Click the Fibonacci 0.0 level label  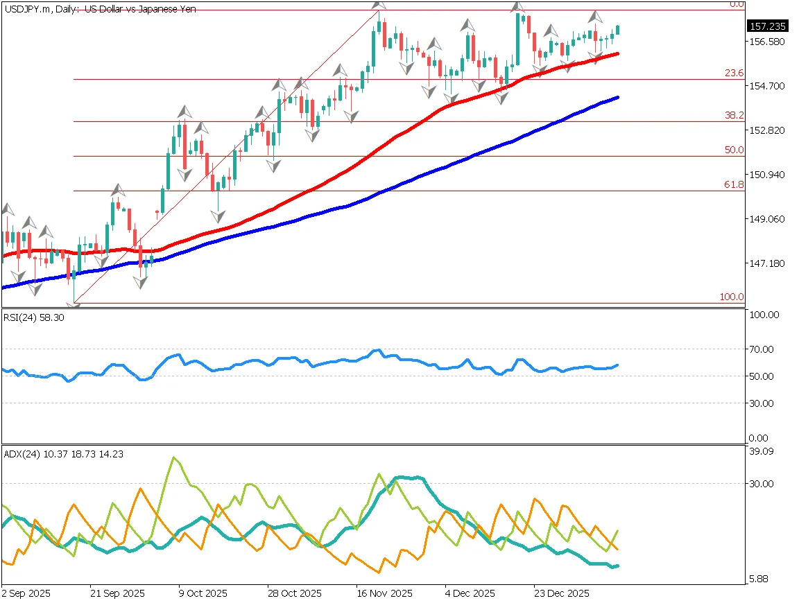point(737,4)
